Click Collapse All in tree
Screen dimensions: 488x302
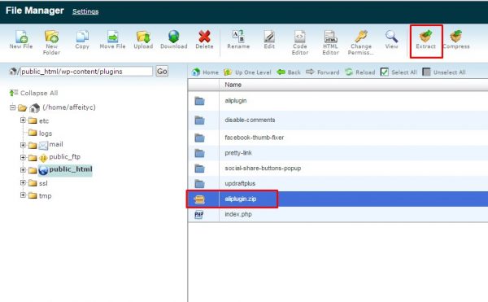pyautogui.click(x=33, y=93)
